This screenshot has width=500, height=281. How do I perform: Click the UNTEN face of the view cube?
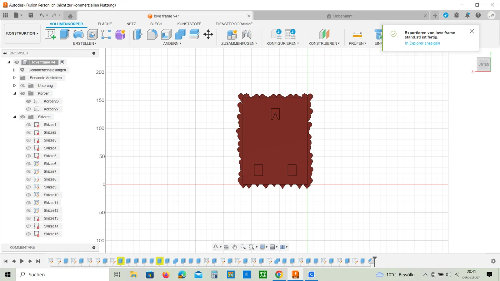tap(484, 64)
